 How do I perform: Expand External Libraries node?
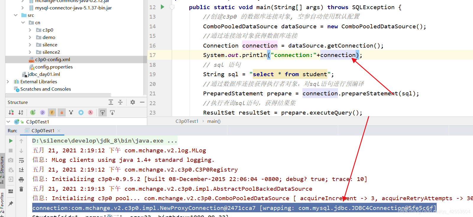(8, 81)
